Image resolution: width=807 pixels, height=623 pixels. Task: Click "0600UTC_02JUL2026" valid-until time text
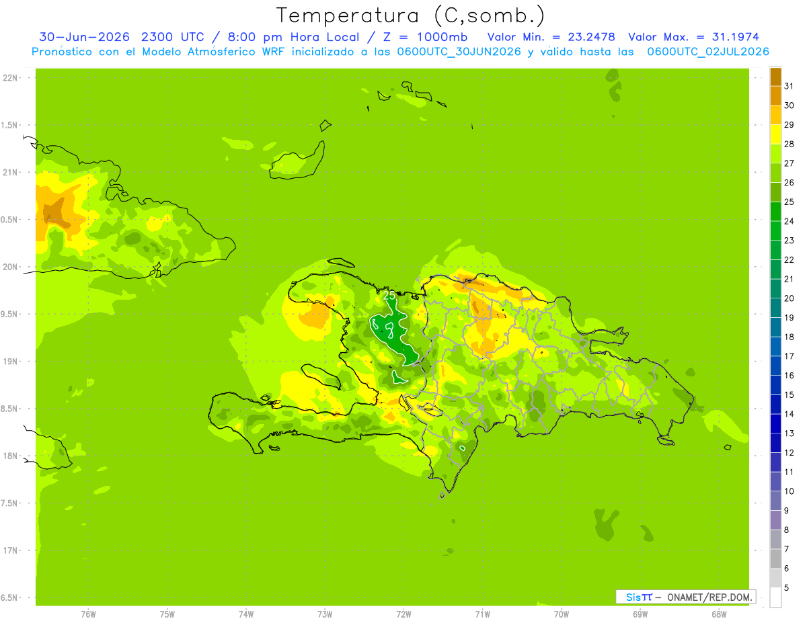coord(708,52)
